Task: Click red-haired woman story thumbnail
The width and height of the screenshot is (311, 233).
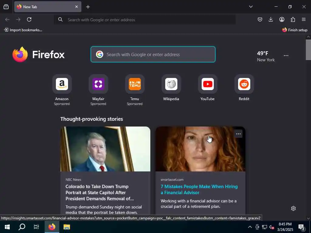Action: click(200, 149)
